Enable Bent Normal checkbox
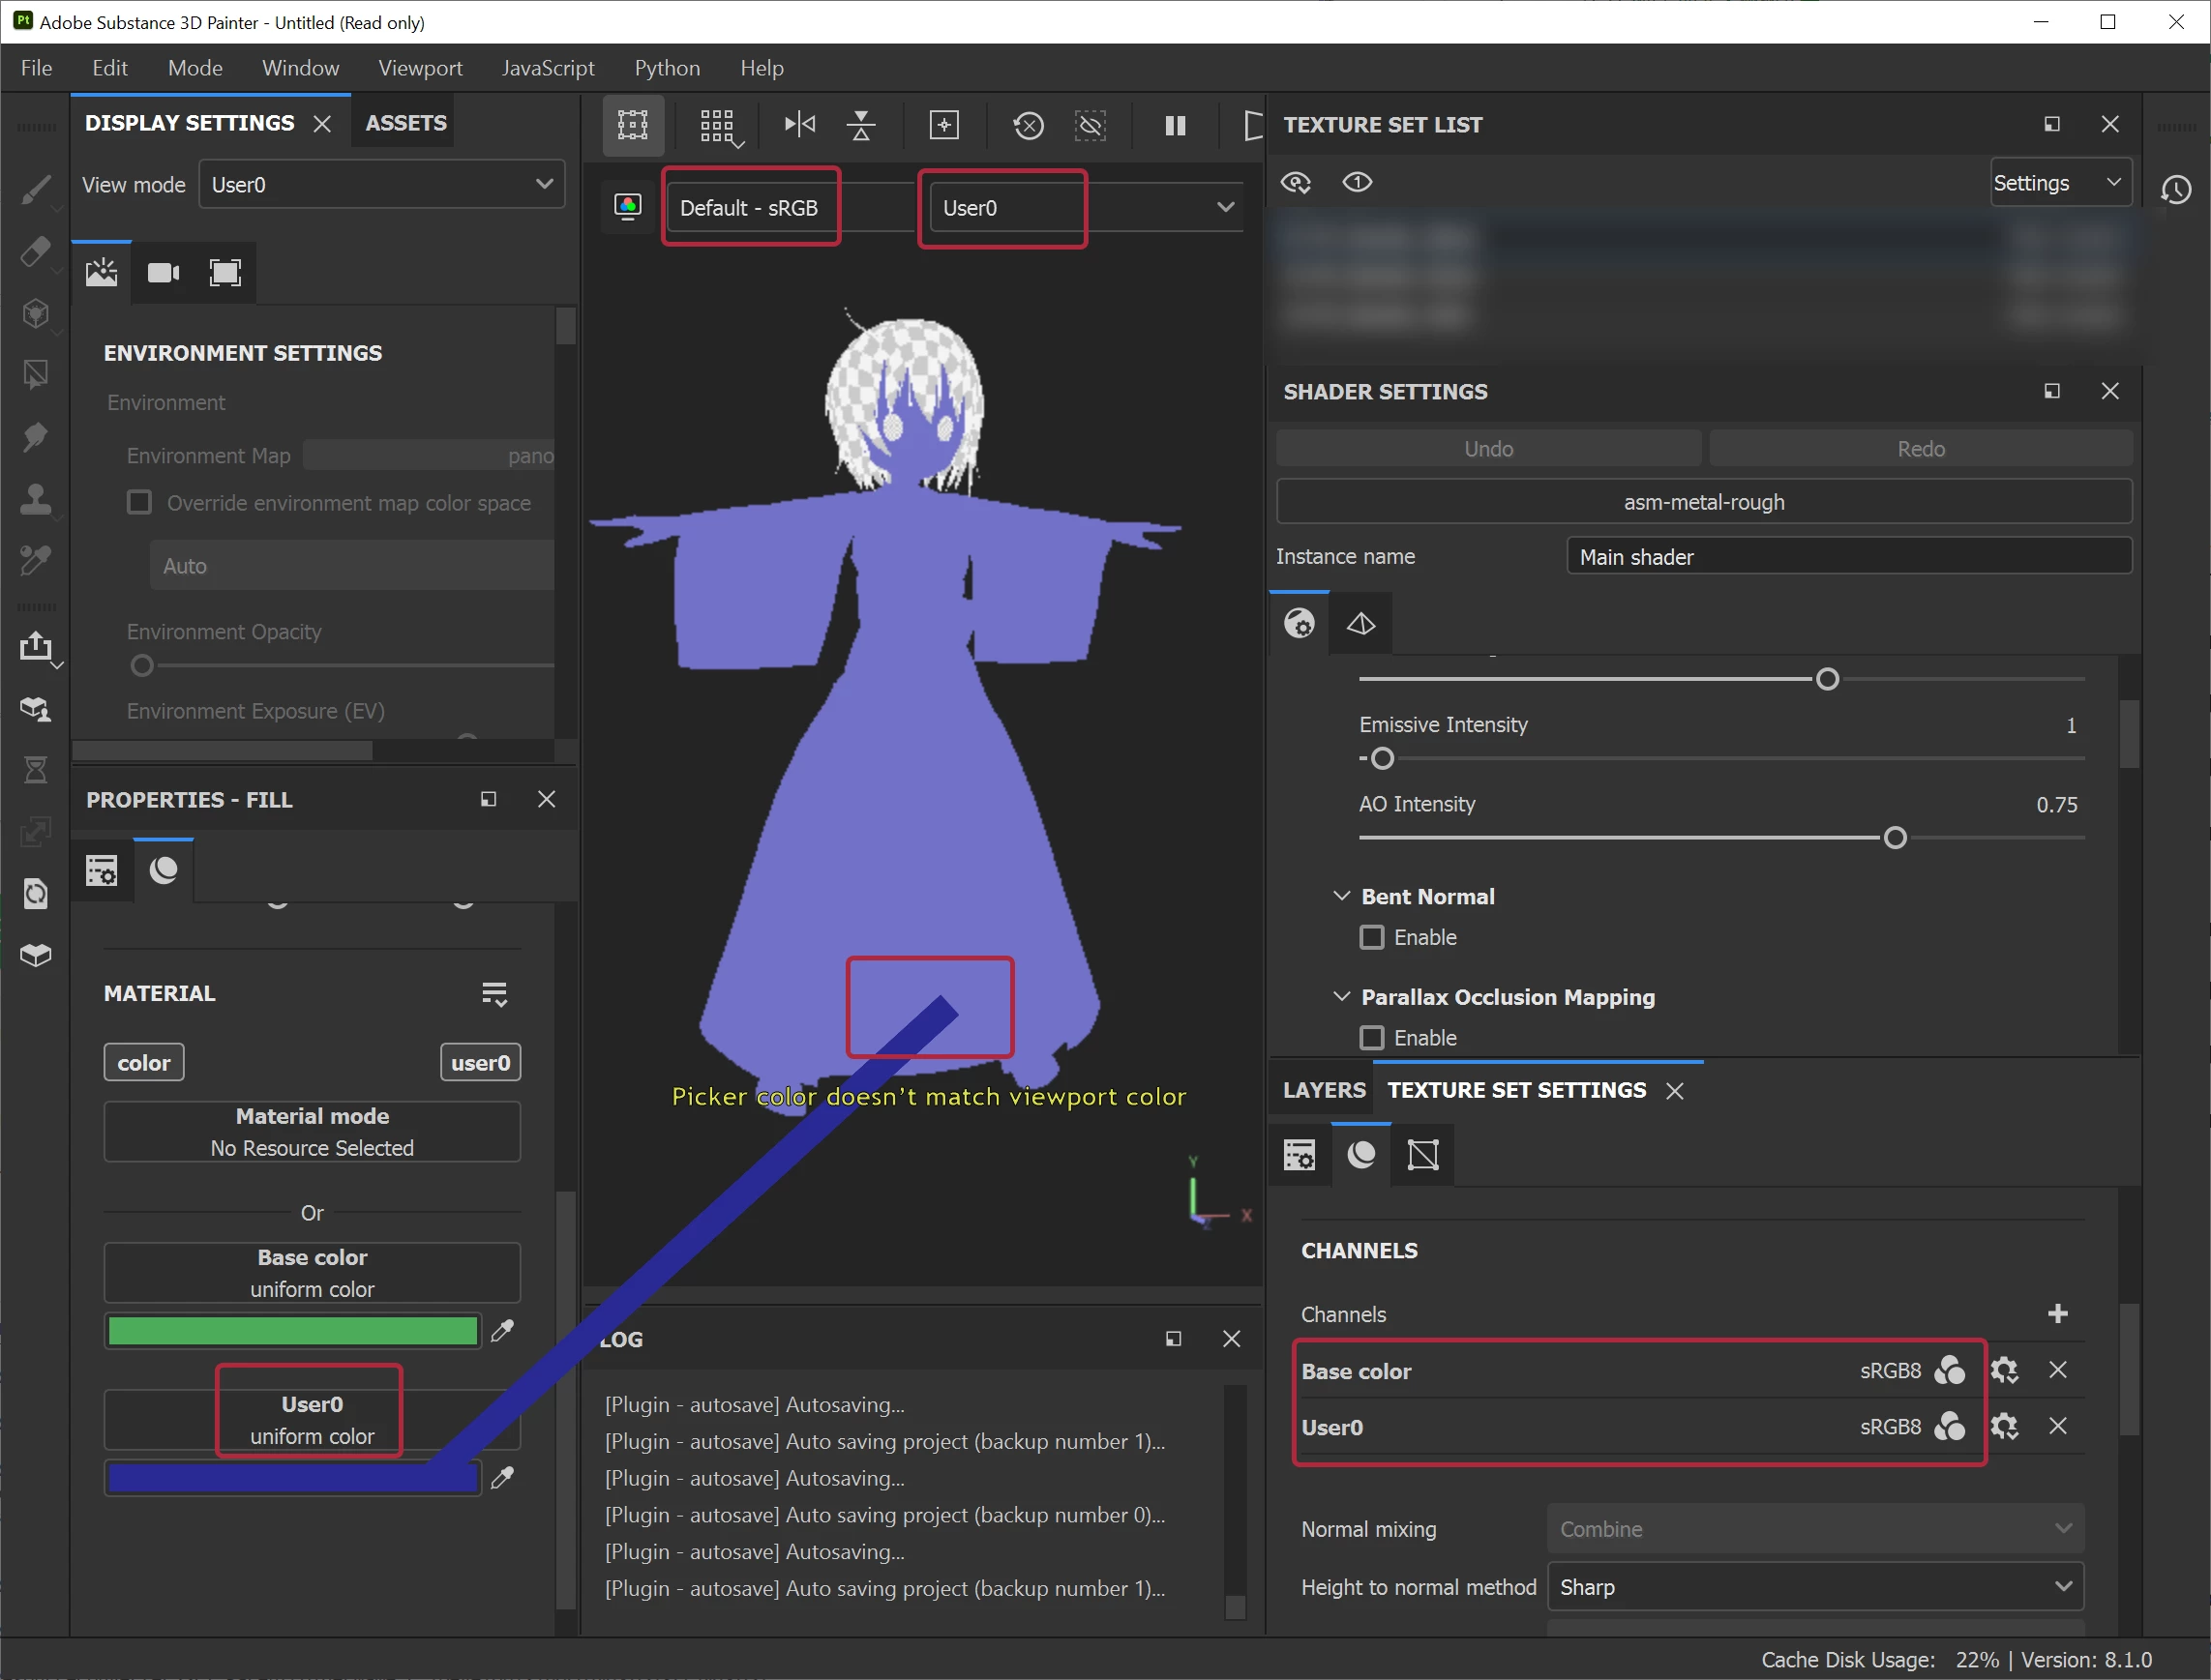Image resolution: width=2211 pixels, height=1680 pixels. [1372, 937]
